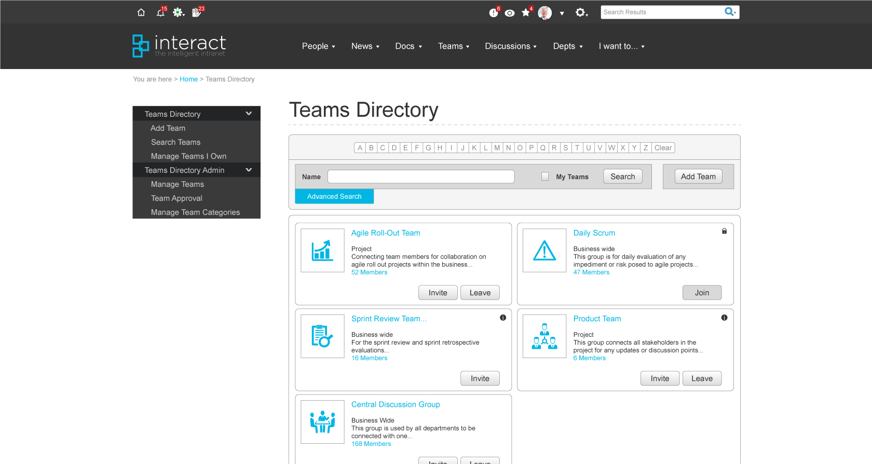Invite to Sprint Review Team
This screenshot has width=872, height=464.
[480, 378]
